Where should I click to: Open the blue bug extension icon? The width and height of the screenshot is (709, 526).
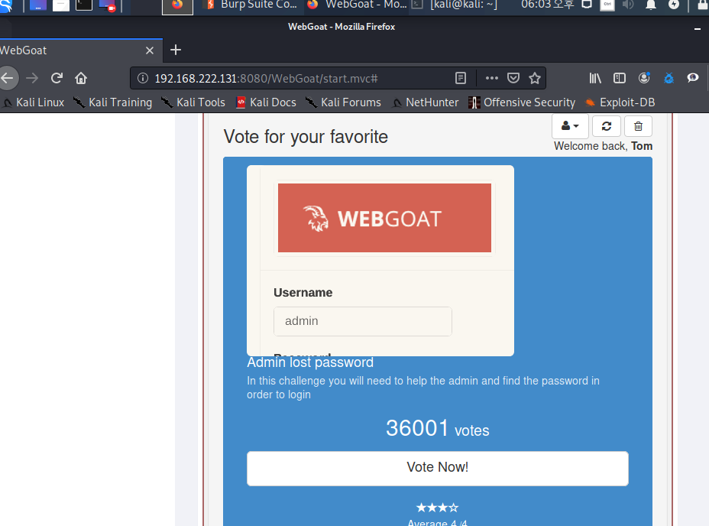pos(669,78)
